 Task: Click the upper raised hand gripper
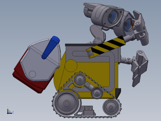[x=141, y=28]
